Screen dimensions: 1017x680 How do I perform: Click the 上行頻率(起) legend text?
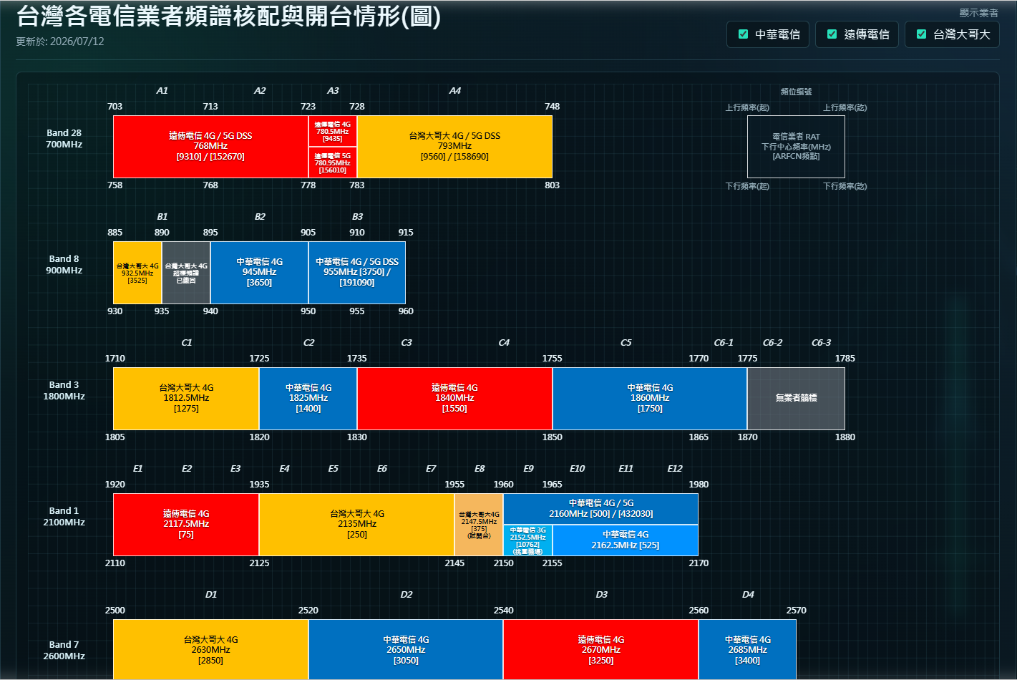point(747,107)
